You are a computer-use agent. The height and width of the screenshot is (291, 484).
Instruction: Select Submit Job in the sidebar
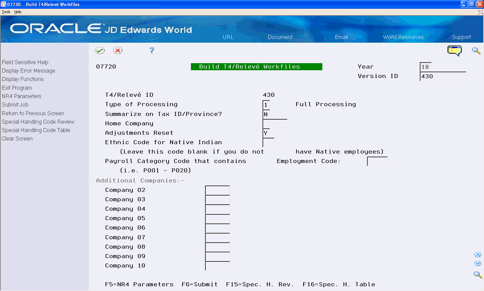pos(15,105)
